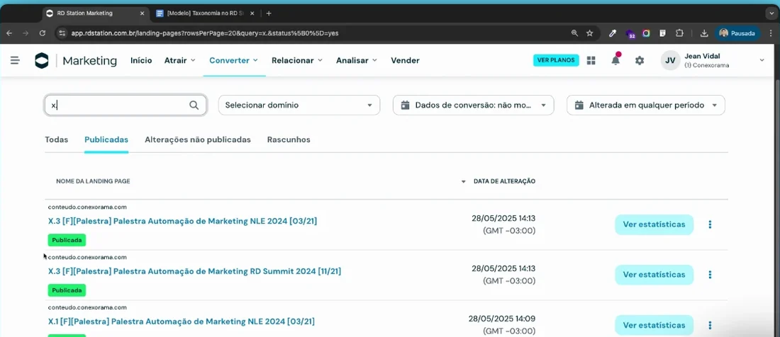
Task: Open kebab menu for X.1 NLE 2024 row
Action: click(x=710, y=325)
